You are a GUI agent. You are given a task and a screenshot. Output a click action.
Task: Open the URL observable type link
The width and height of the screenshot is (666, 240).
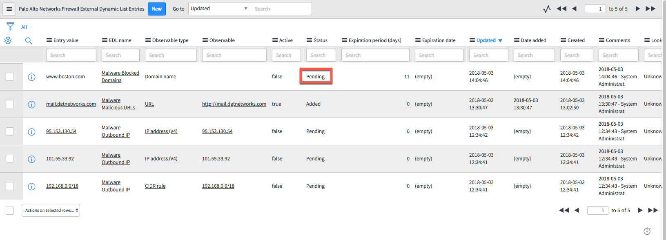tap(149, 104)
